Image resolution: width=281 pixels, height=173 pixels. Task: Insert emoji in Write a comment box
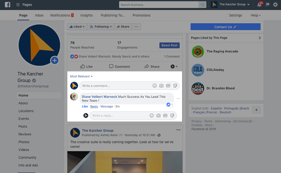155,86
